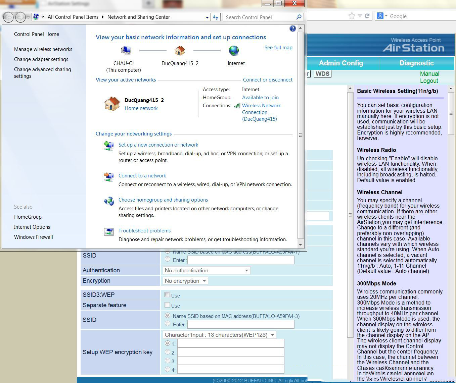Open the Diagnostic tab
The height and width of the screenshot is (383, 456).
[x=416, y=63]
